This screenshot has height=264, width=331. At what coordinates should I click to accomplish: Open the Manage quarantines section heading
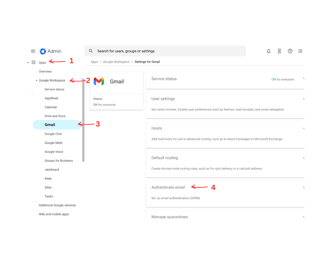point(170,217)
